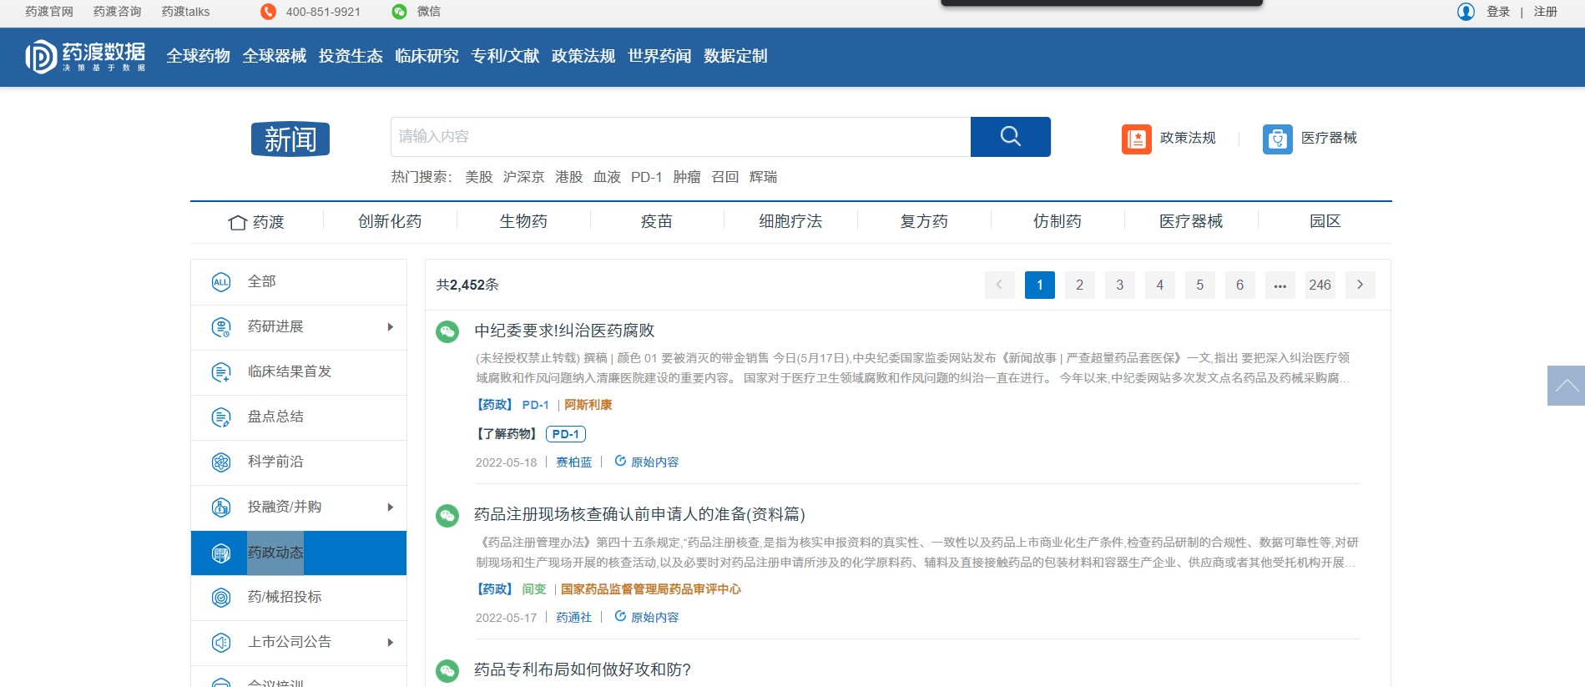
Task: Click the user avatar icon beside 登录
Action: pyautogui.click(x=1466, y=12)
